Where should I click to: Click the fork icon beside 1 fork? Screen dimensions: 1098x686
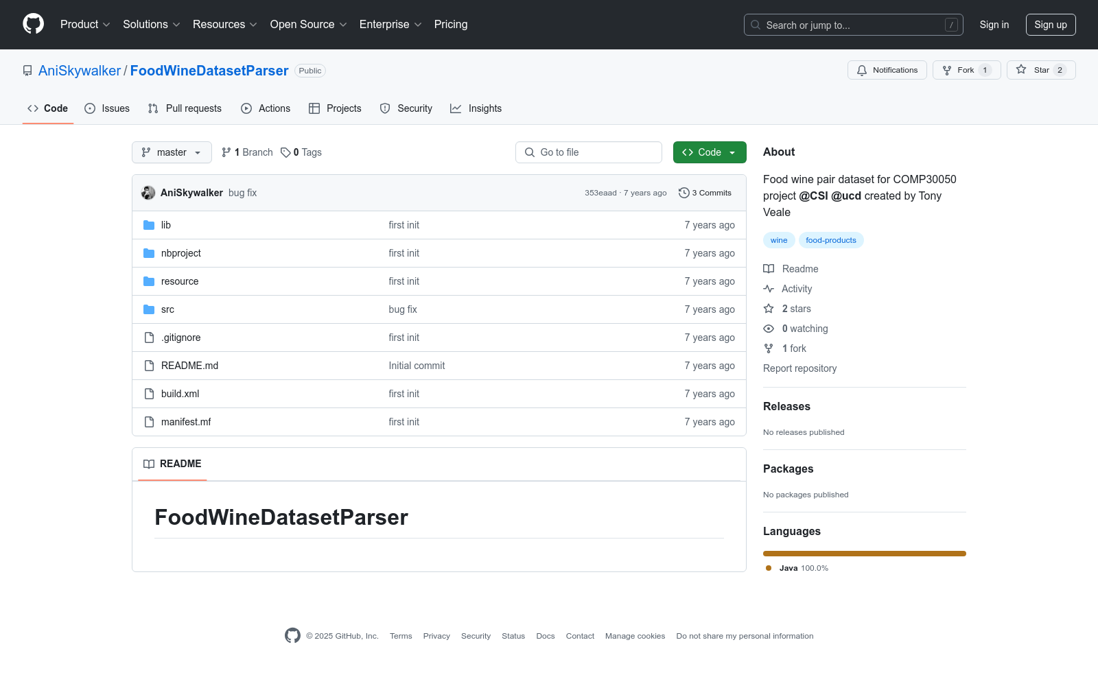(769, 348)
